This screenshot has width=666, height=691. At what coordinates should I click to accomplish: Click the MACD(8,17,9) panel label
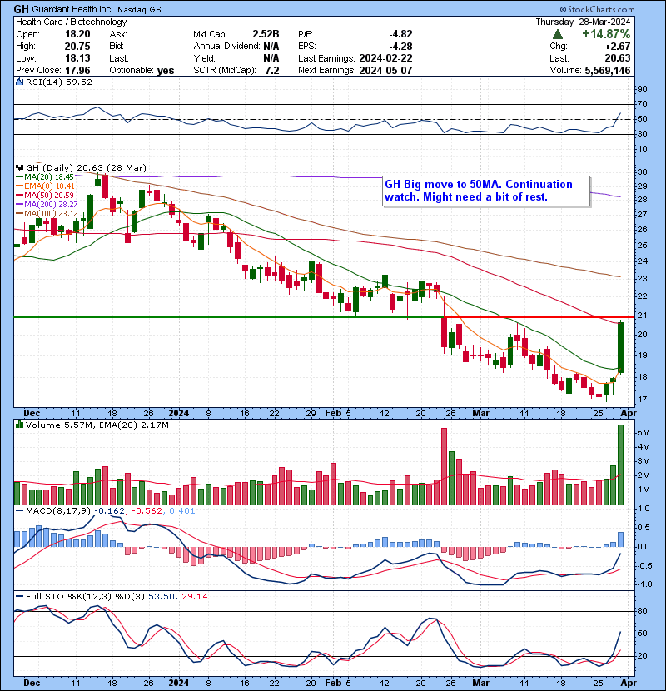coord(58,511)
